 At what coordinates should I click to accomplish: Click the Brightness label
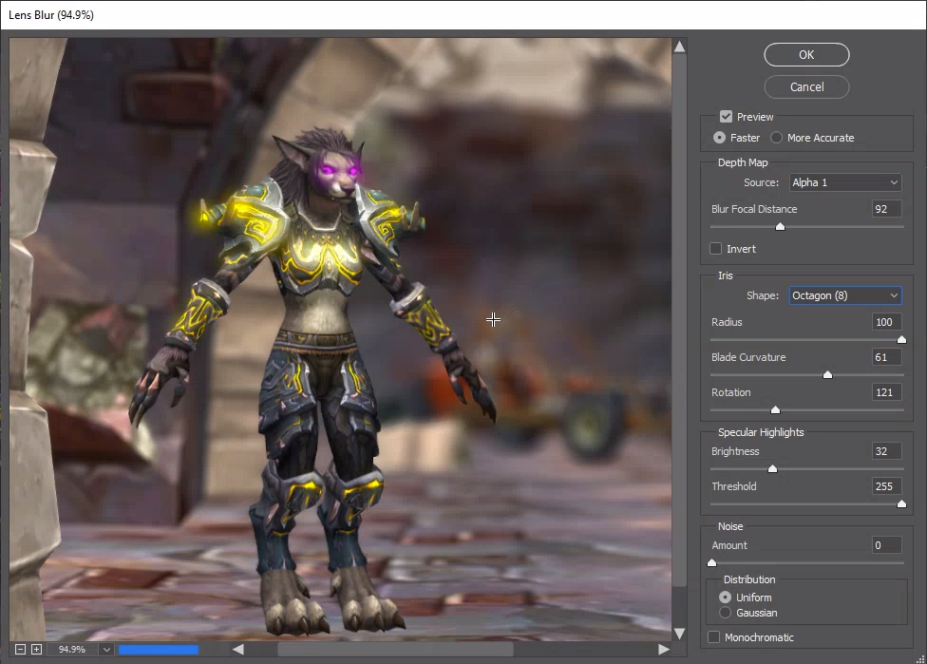tap(735, 451)
